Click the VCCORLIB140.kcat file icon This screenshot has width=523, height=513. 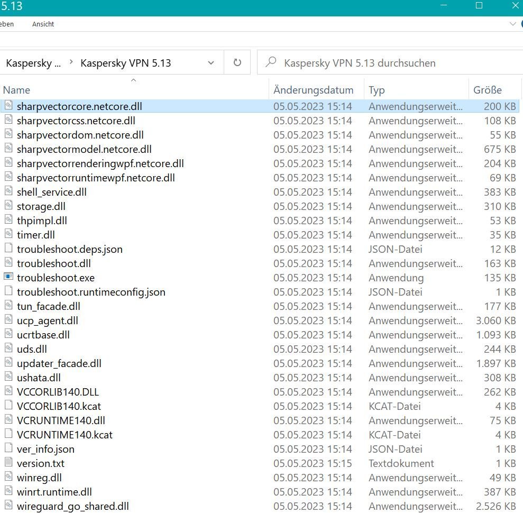pyautogui.click(x=8, y=405)
